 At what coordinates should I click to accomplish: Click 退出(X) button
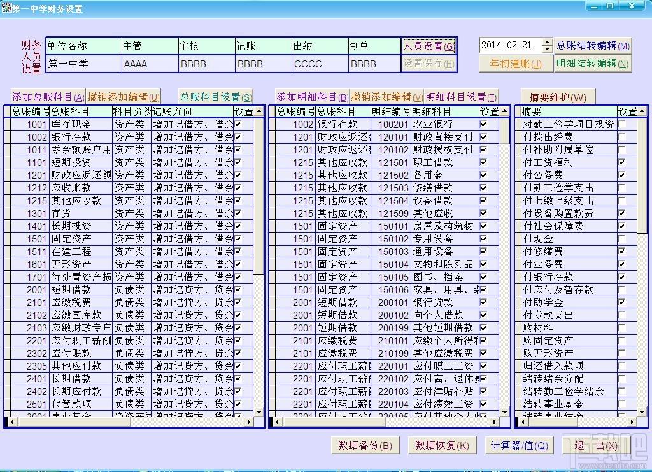pyautogui.click(x=596, y=446)
